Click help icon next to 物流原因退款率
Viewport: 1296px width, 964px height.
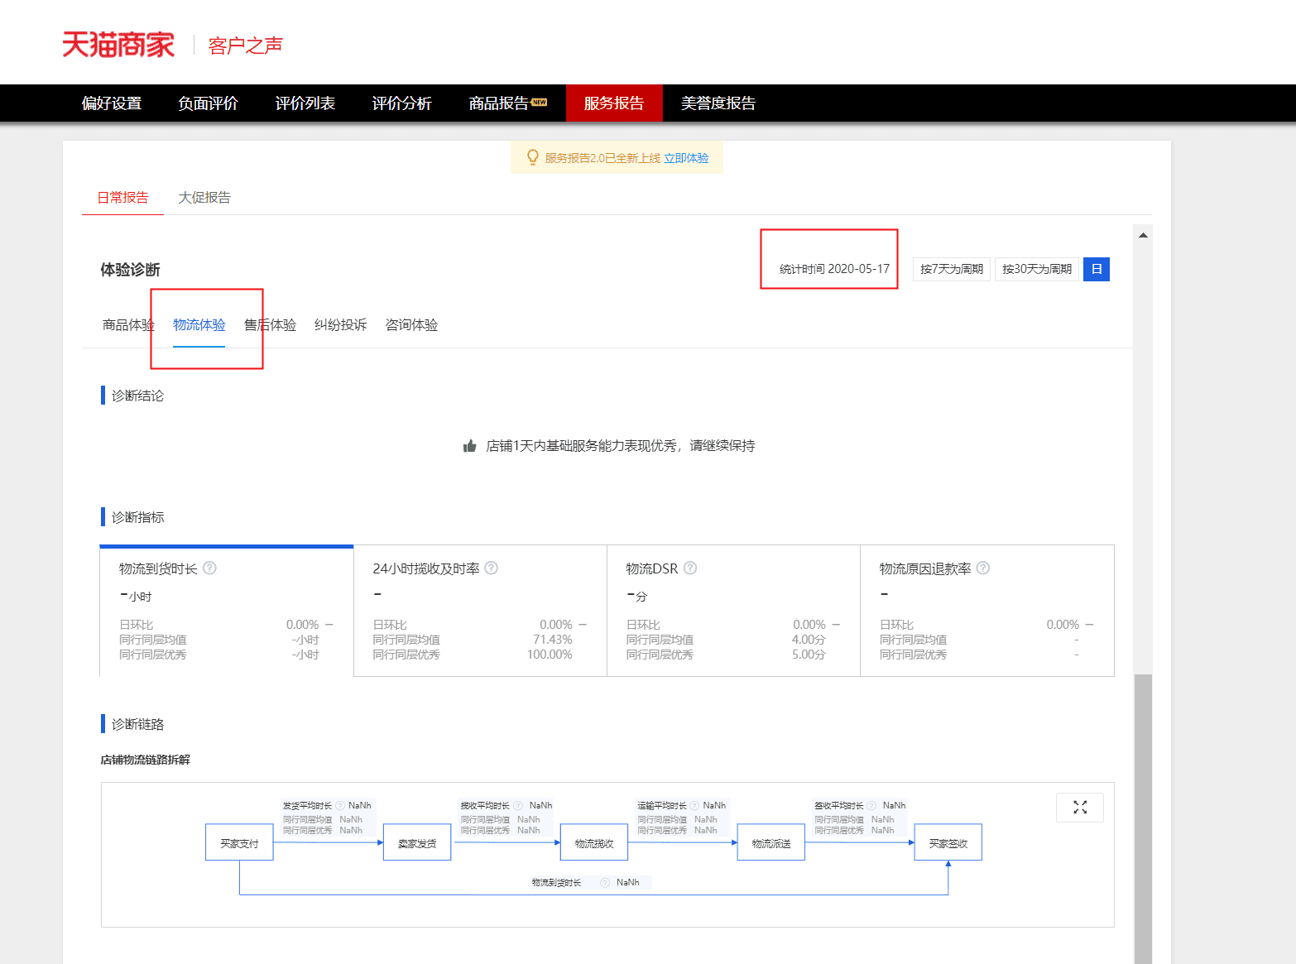pyautogui.click(x=983, y=568)
